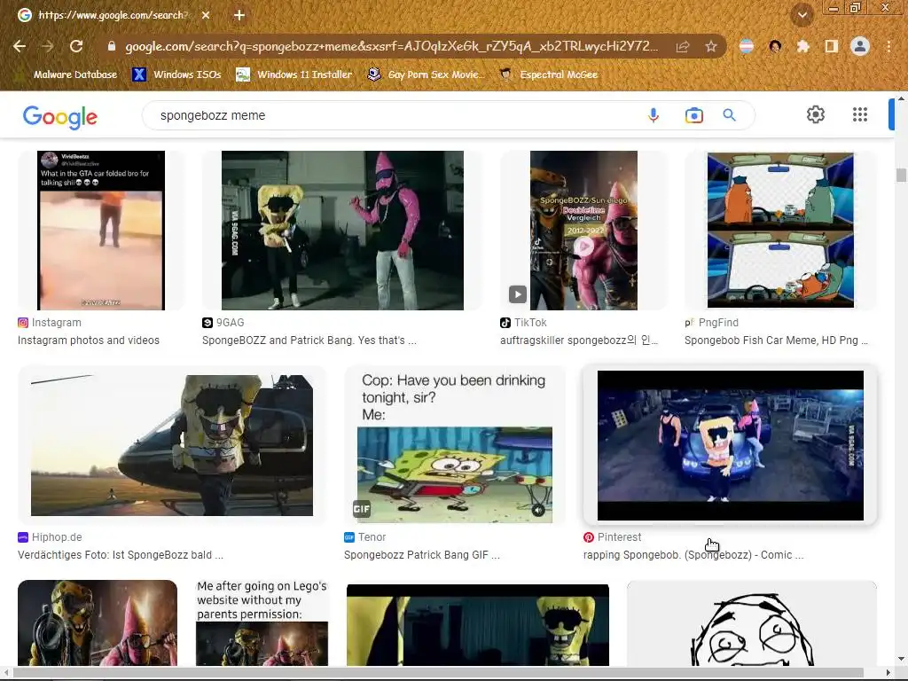This screenshot has width=908, height=681.
Task: Open the Tenor drinking tonight GIF
Action: tap(455, 445)
